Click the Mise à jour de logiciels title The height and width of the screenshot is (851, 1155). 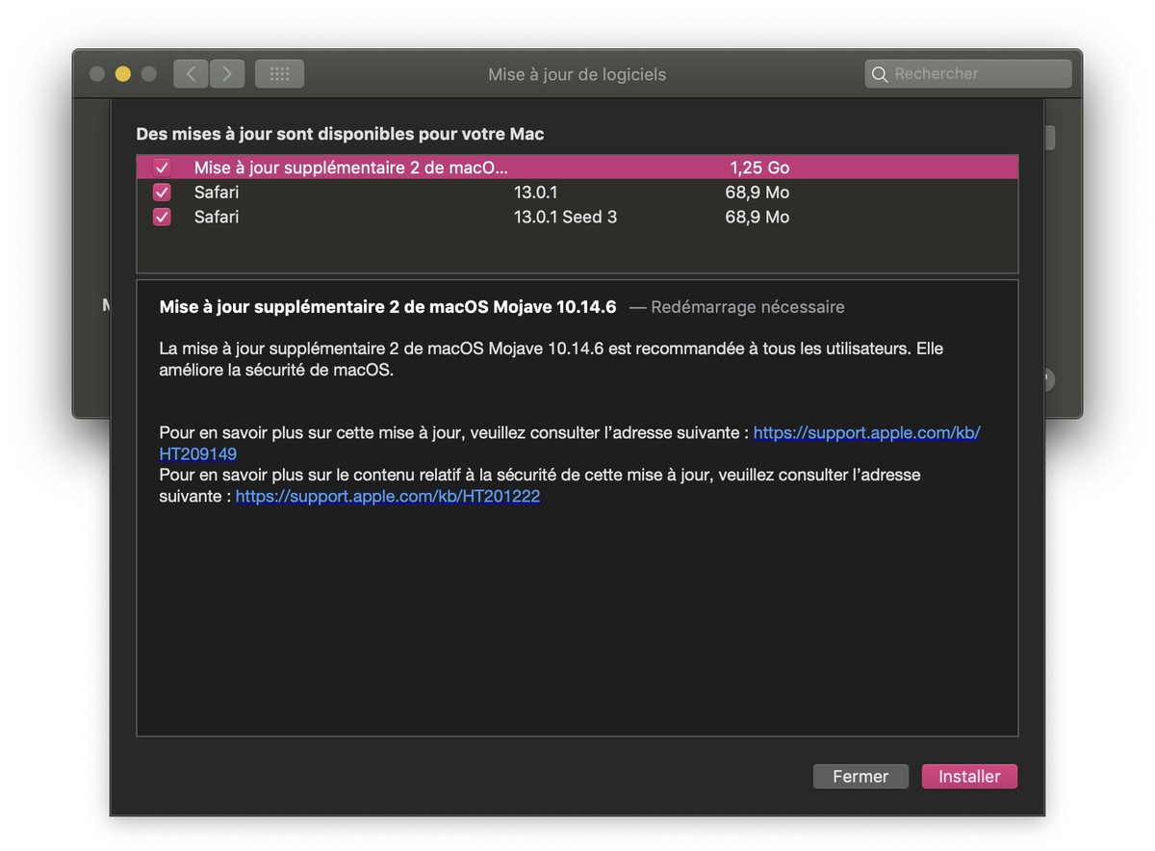[577, 74]
